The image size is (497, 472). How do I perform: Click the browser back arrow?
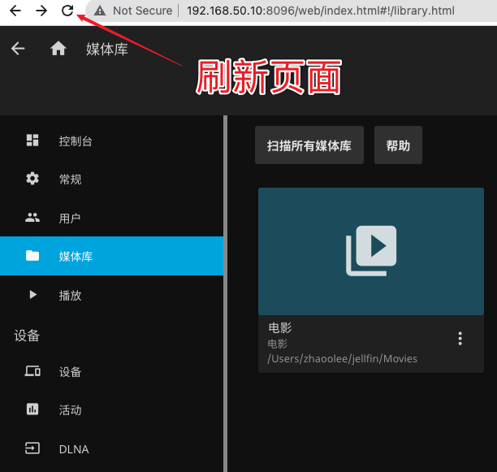15,11
